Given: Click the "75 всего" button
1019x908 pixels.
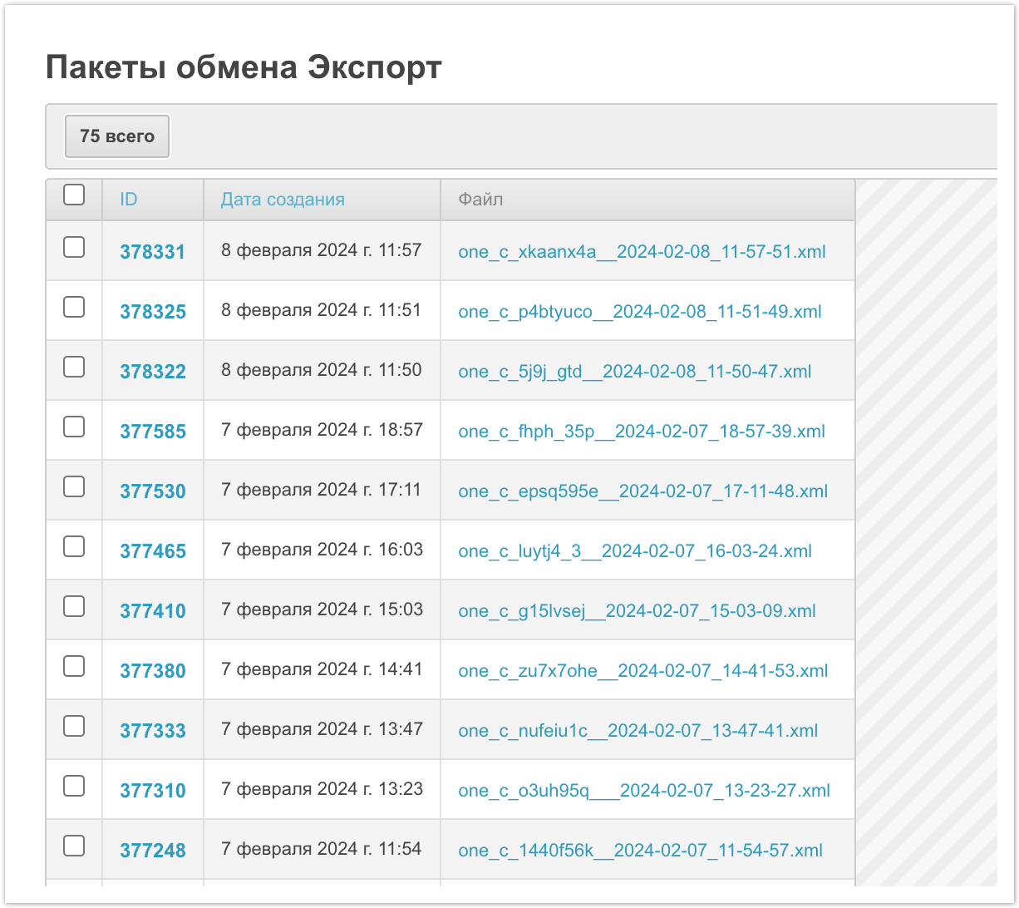Looking at the screenshot, I should (x=117, y=136).
